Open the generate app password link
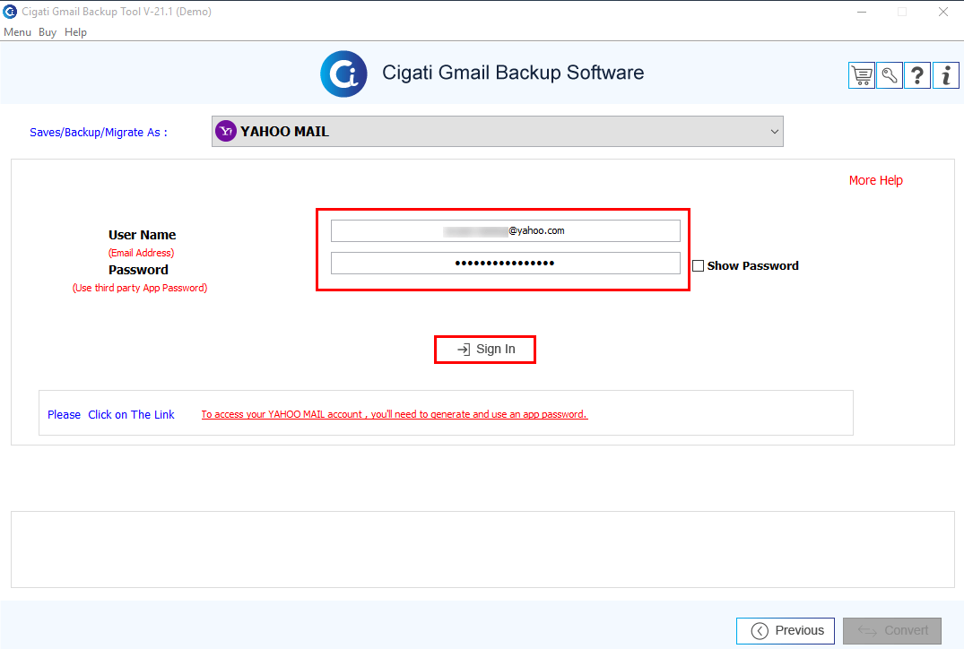The width and height of the screenshot is (964, 649). [x=394, y=414]
